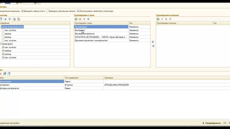Check 'приход' under Сумма взаиморасчетов
This screenshot has width=230, height=129.
[3, 34]
